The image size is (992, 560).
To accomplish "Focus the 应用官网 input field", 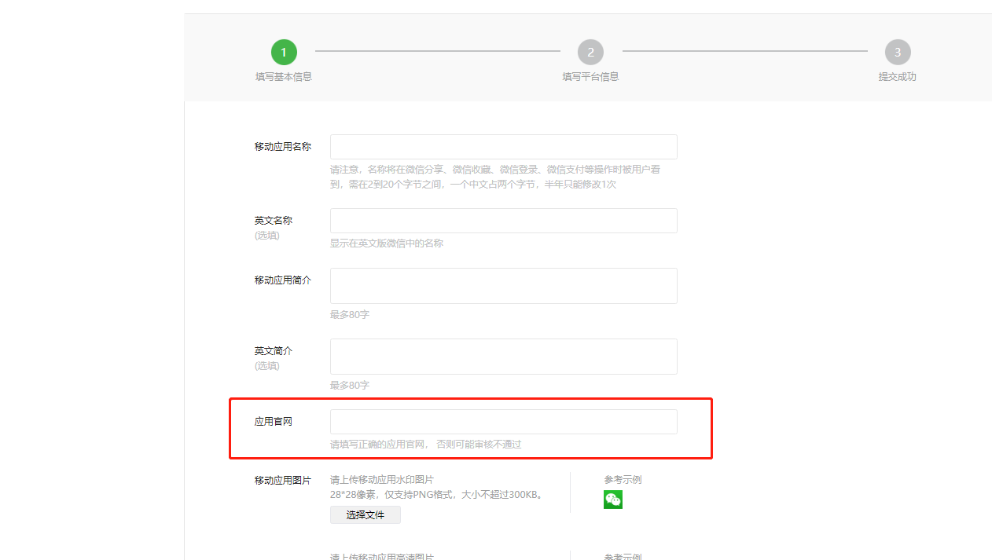I will point(503,422).
